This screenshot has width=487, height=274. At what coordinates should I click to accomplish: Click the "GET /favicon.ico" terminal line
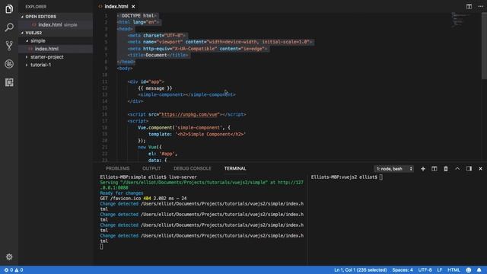[x=143, y=198]
